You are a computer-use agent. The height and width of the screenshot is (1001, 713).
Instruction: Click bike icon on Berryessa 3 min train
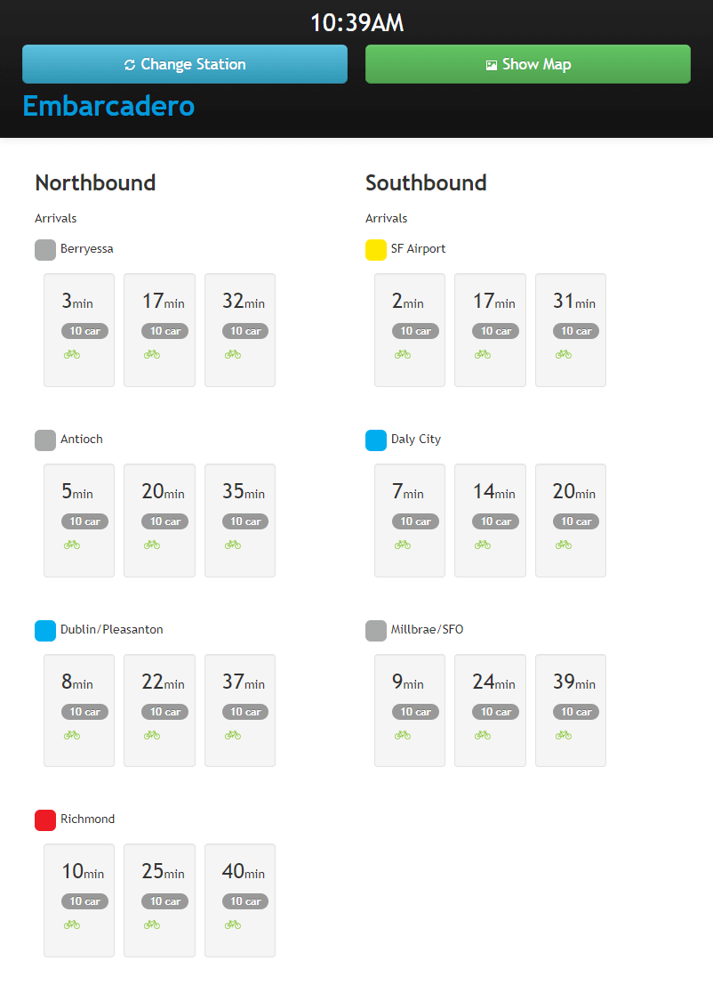tap(72, 354)
